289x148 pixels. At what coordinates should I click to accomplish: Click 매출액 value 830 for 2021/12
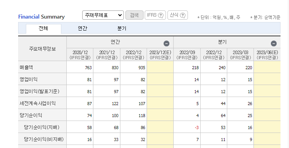[115, 68]
